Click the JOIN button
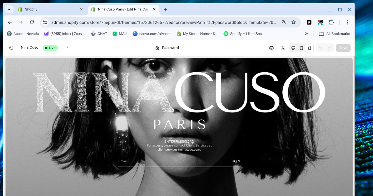Screen dimensions: 373x196 click(x=236, y=161)
